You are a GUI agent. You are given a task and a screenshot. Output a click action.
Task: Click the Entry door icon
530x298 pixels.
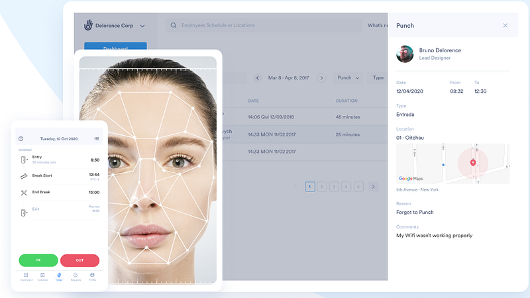point(24,160)
